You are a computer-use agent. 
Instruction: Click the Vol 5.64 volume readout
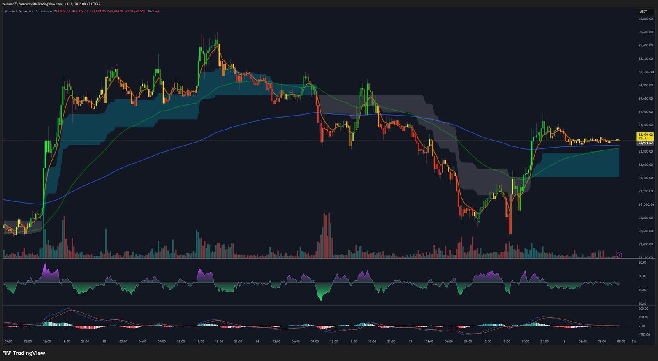[153, 11]
